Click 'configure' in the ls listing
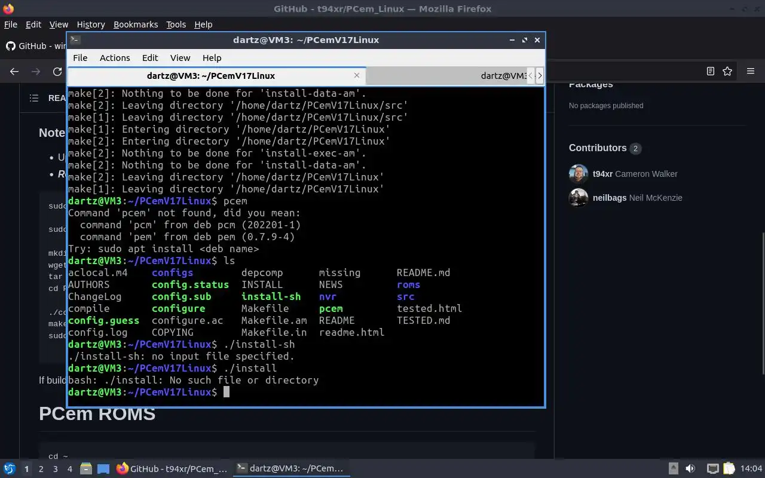This screenshot has width=765, height=478. click(x=179, y=308)
